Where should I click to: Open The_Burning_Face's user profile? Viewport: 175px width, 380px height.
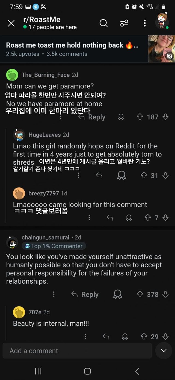coord(46,75)
